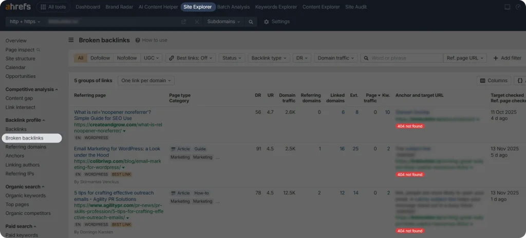Click the curly braces API button

coord(520,81)
